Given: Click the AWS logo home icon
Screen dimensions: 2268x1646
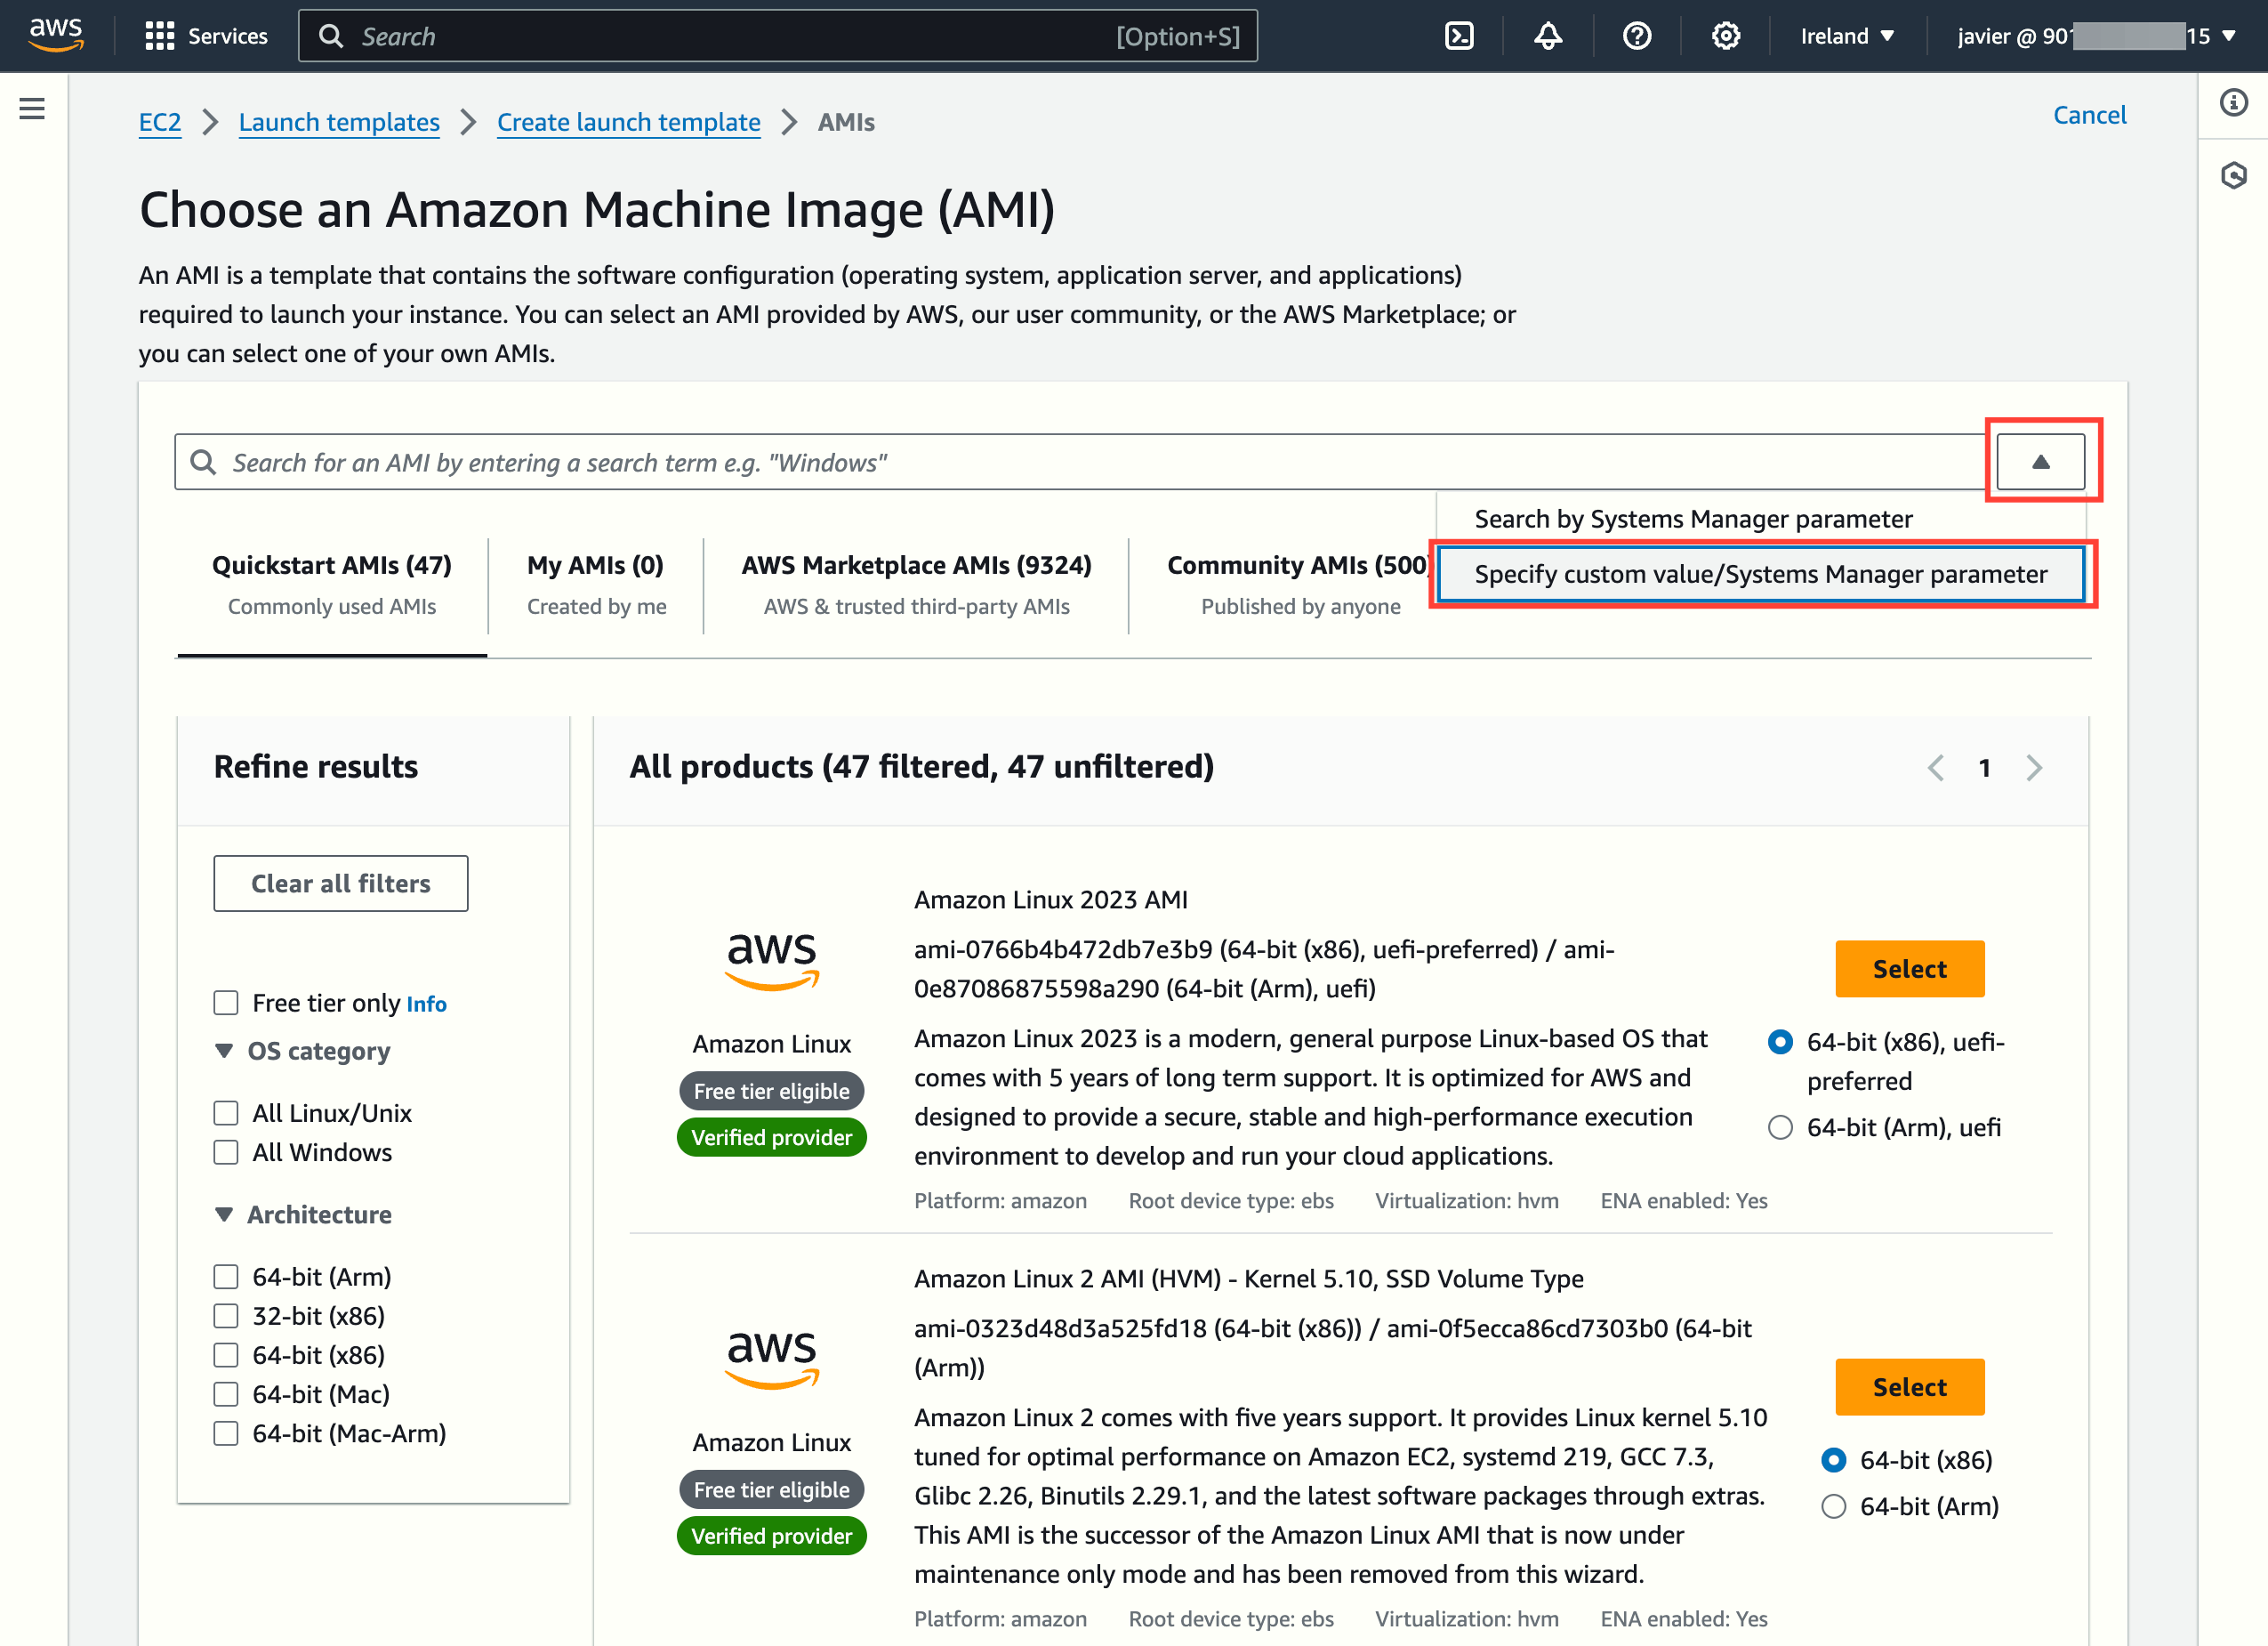Looking at the screenshot, I should click(56, 34).
